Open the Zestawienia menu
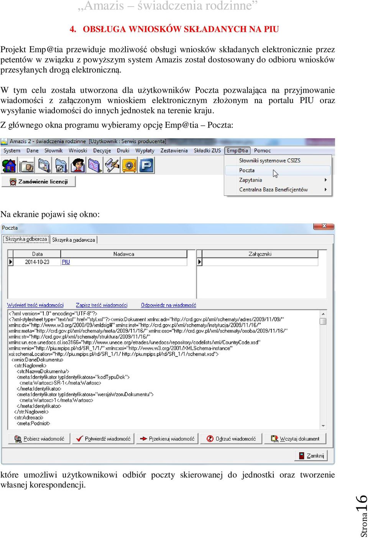The width and height of the screenshot is (368, 538). click(174, 151)
